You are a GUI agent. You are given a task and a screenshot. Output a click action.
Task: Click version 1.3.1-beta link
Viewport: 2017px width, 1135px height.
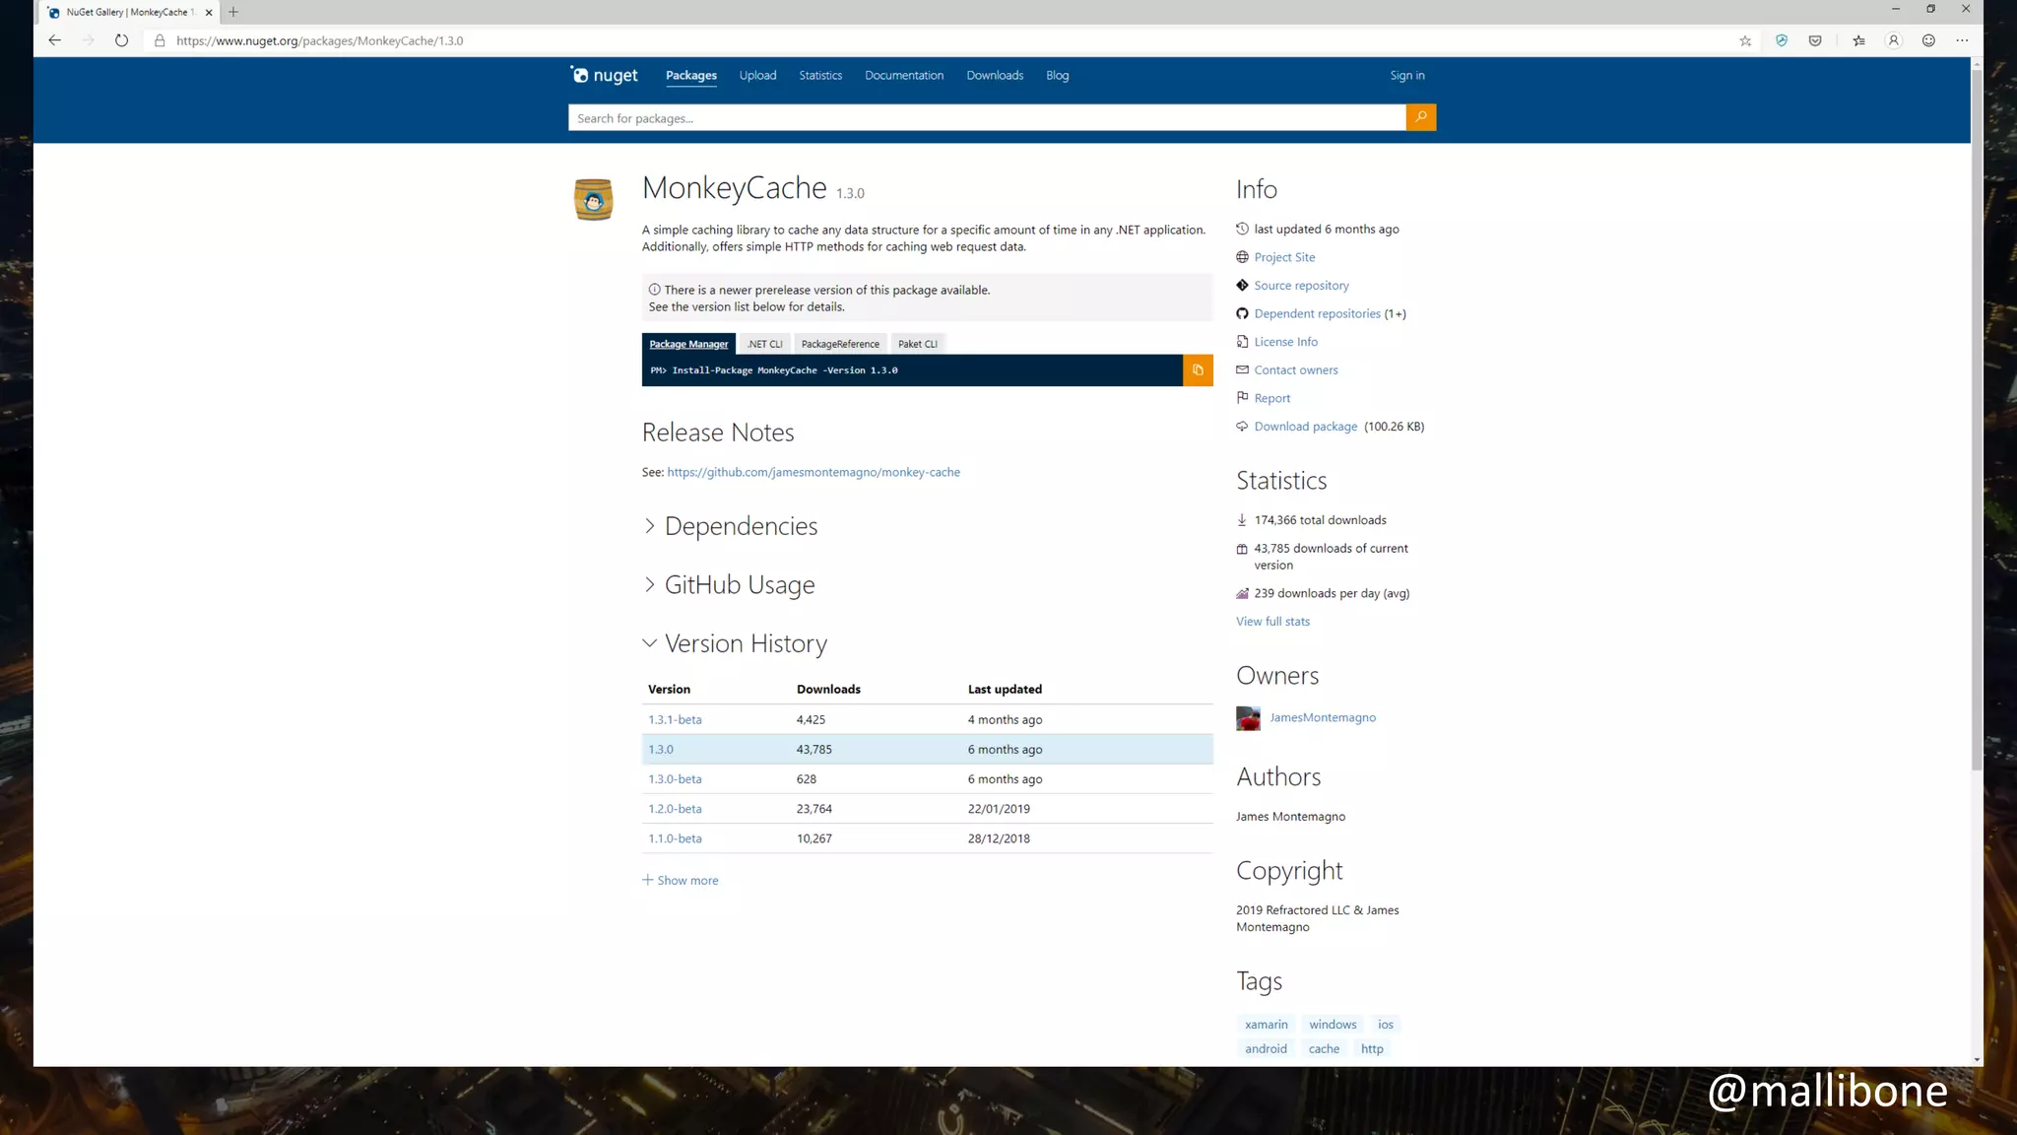(x=675, y=720)
